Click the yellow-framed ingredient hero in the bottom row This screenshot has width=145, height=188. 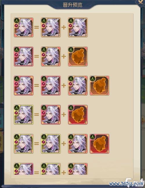point(51,169)
